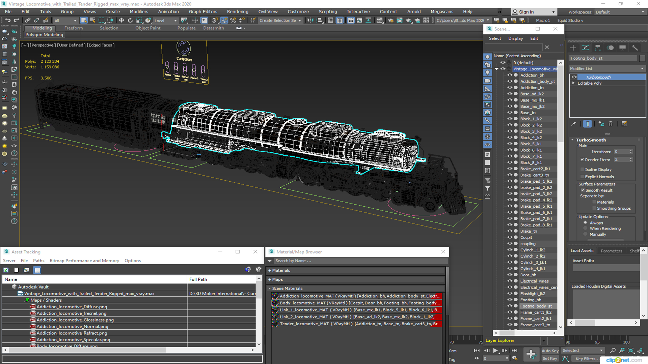Toggle Render Iters checkbox
Image resolution: width=648 pixels, height=364 pixels.
pos(582,160)
